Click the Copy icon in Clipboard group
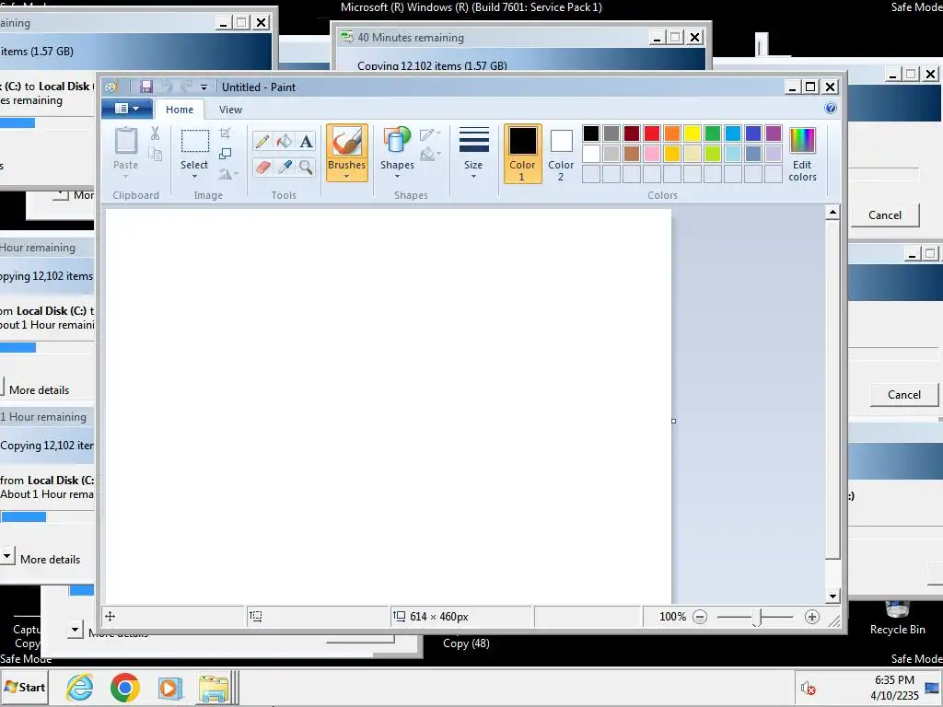 [x=155, y=154]
